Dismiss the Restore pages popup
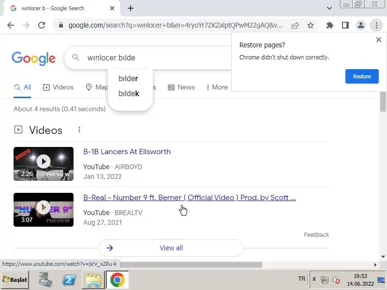 (379, 40)
